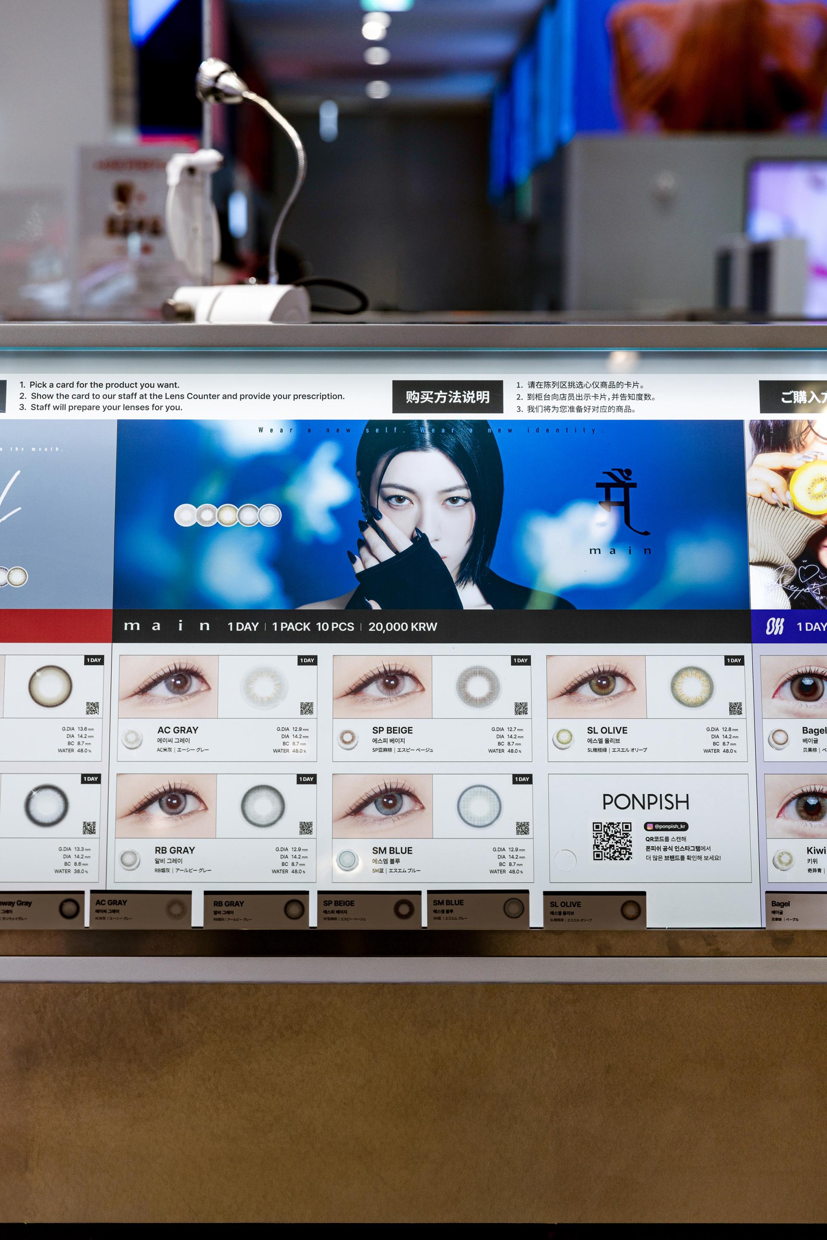
Task: Select the bottom pick card text 'SL OLIVE'
Action: click(x=566, y=904)
